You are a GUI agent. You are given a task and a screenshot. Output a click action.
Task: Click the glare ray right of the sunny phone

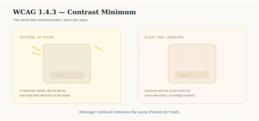99,48
